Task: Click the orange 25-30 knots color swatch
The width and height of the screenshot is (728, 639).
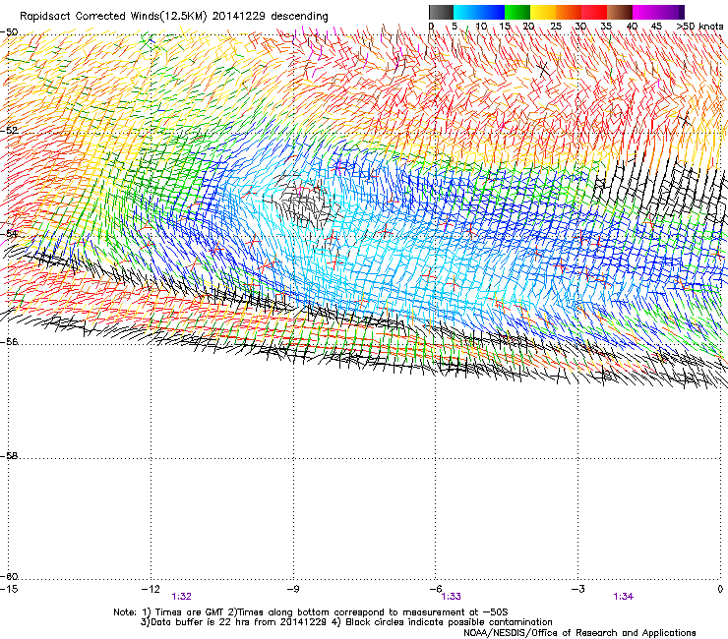Action: [569, 12]
